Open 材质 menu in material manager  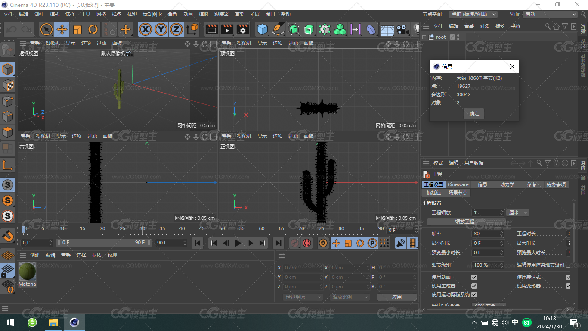[97, 255]
